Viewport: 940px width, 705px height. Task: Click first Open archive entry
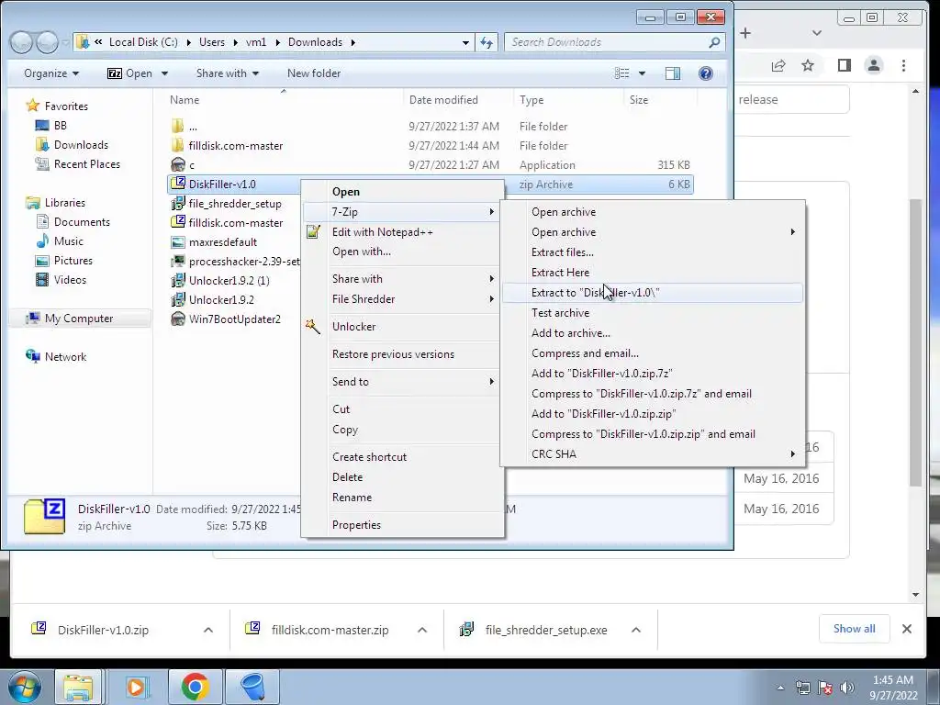click(x=653, y=212)
